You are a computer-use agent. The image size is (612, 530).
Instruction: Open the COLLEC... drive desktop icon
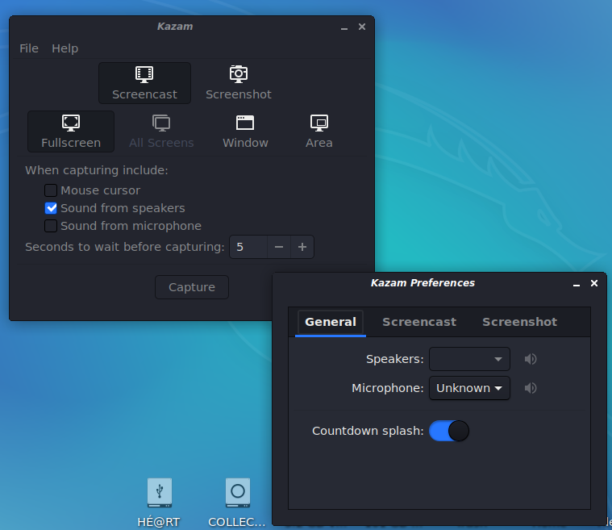238,493
